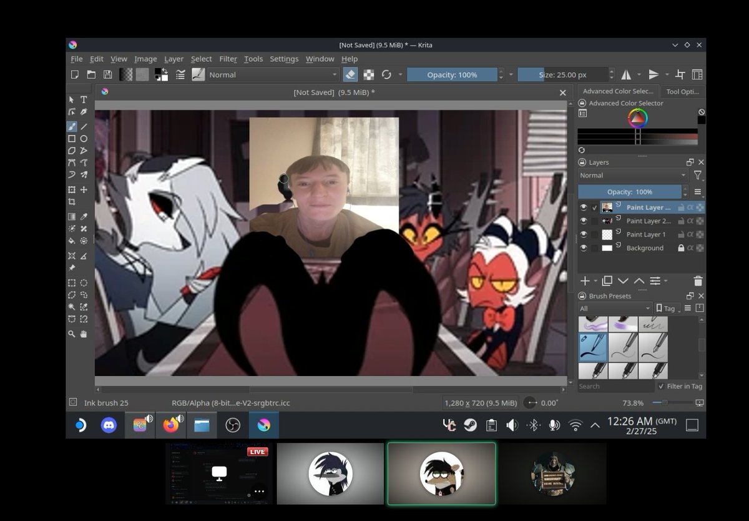Hide the Background layer eye icon
The width and height of the screenshot is (749, 521).
(x=584, y=248)
